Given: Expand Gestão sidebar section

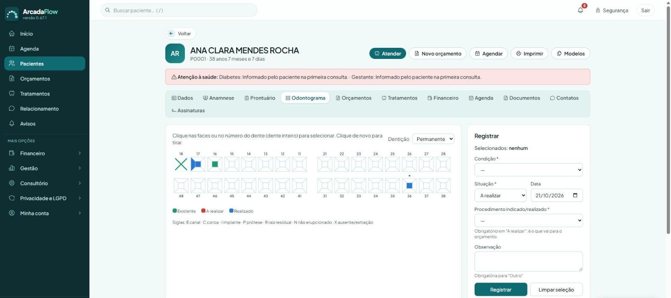Looking at the screenshot, I should (x=45, y=168).
